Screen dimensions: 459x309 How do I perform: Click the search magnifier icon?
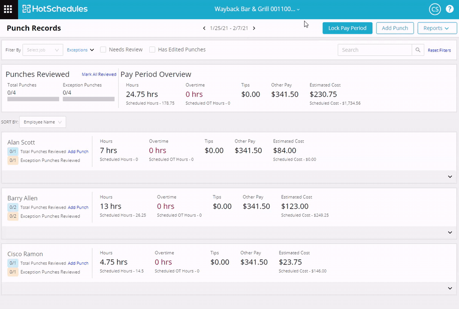(x=418, y=50)
